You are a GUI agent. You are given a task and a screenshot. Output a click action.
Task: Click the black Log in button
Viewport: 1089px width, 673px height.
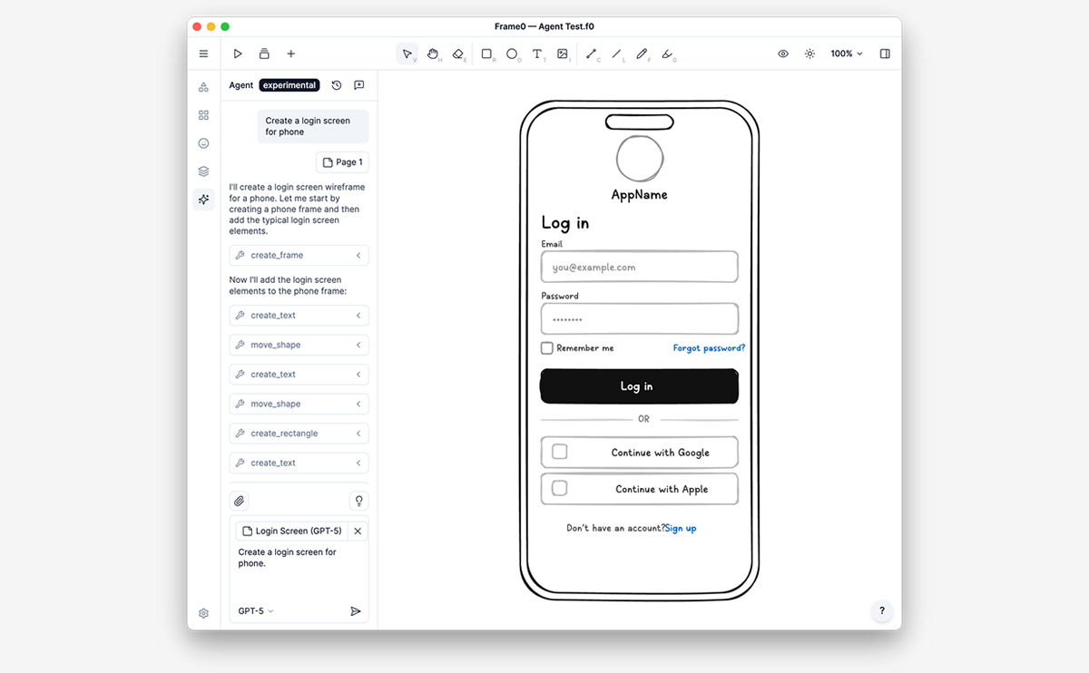coord(639,386)
